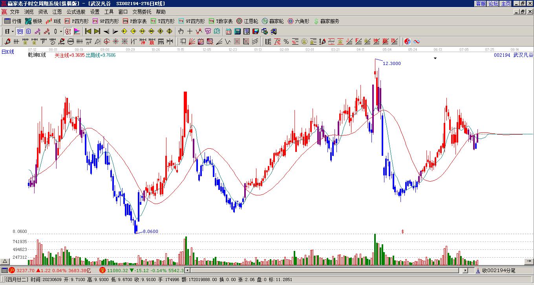Image resolution: width=534 pixels, height=285 pixels.
Task: Click the 论坛 forum button
Action: click(493, 4)
